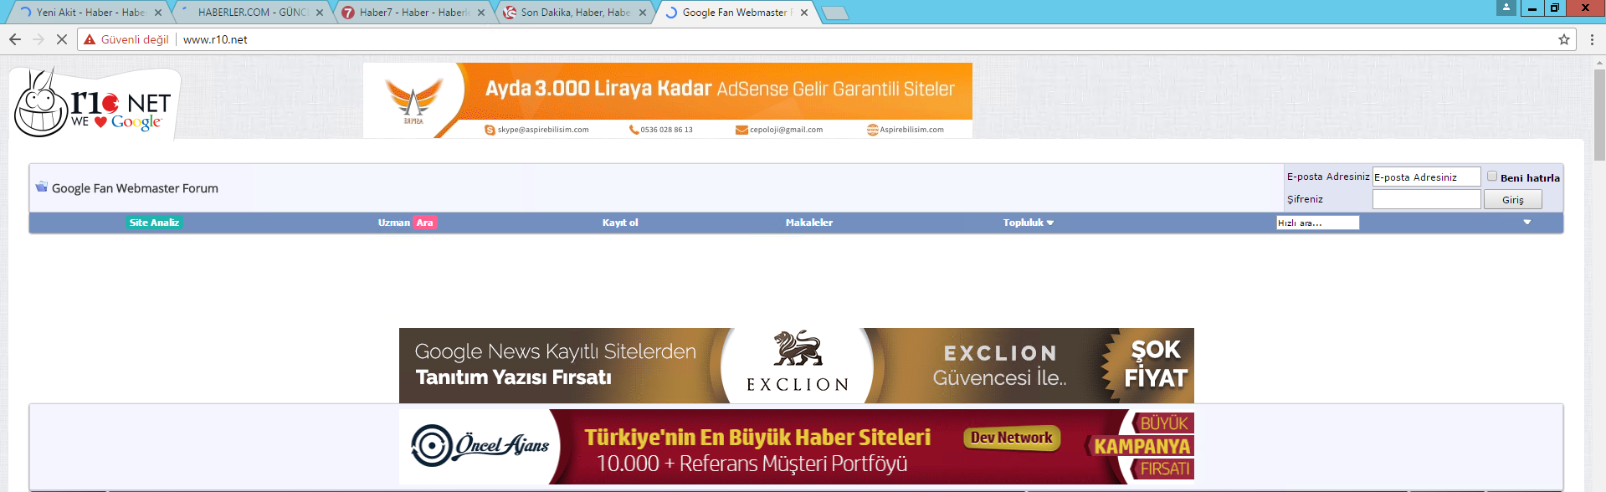Click the Şifreniz password field

point(1426,199)
